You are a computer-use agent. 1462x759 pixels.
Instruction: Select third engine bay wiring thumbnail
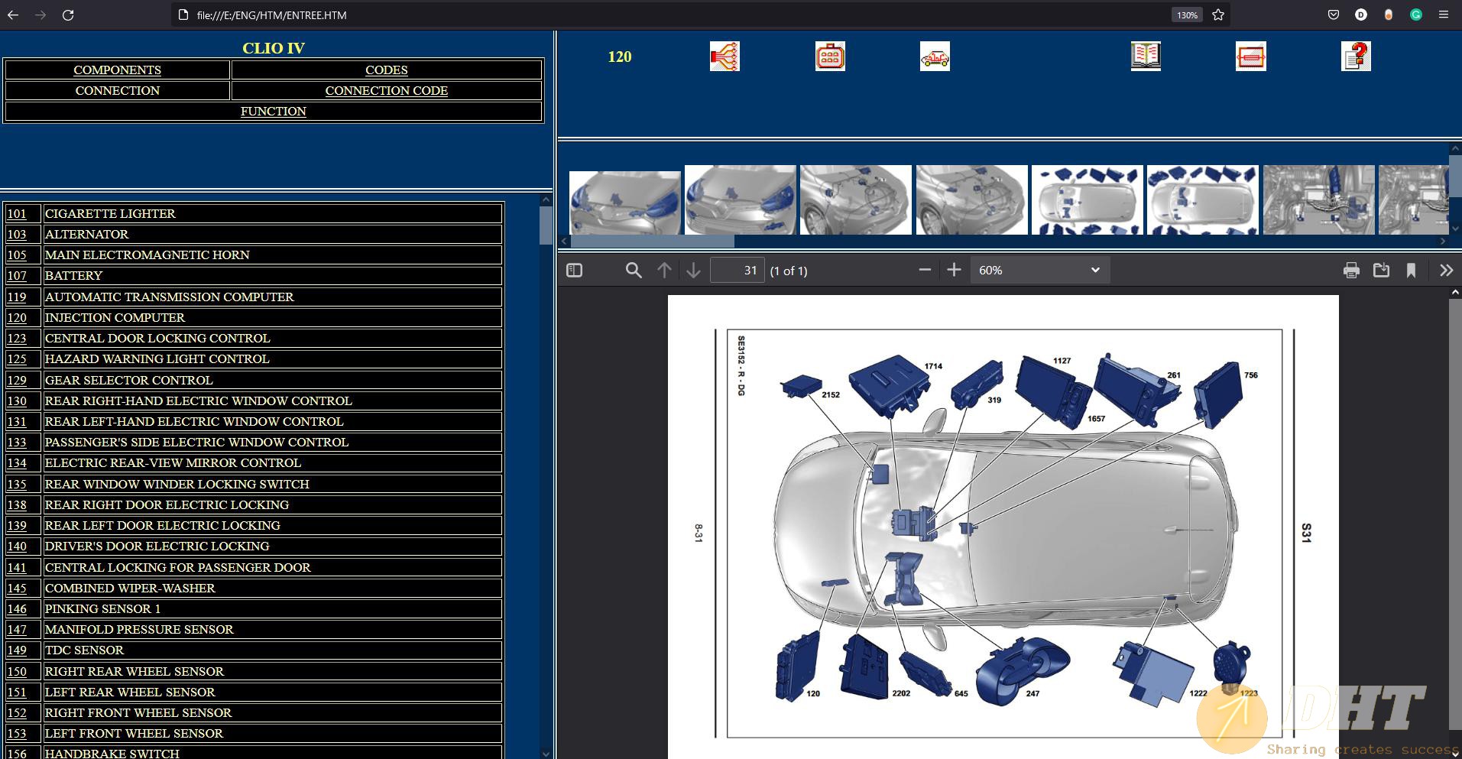[x=855, y=199]
